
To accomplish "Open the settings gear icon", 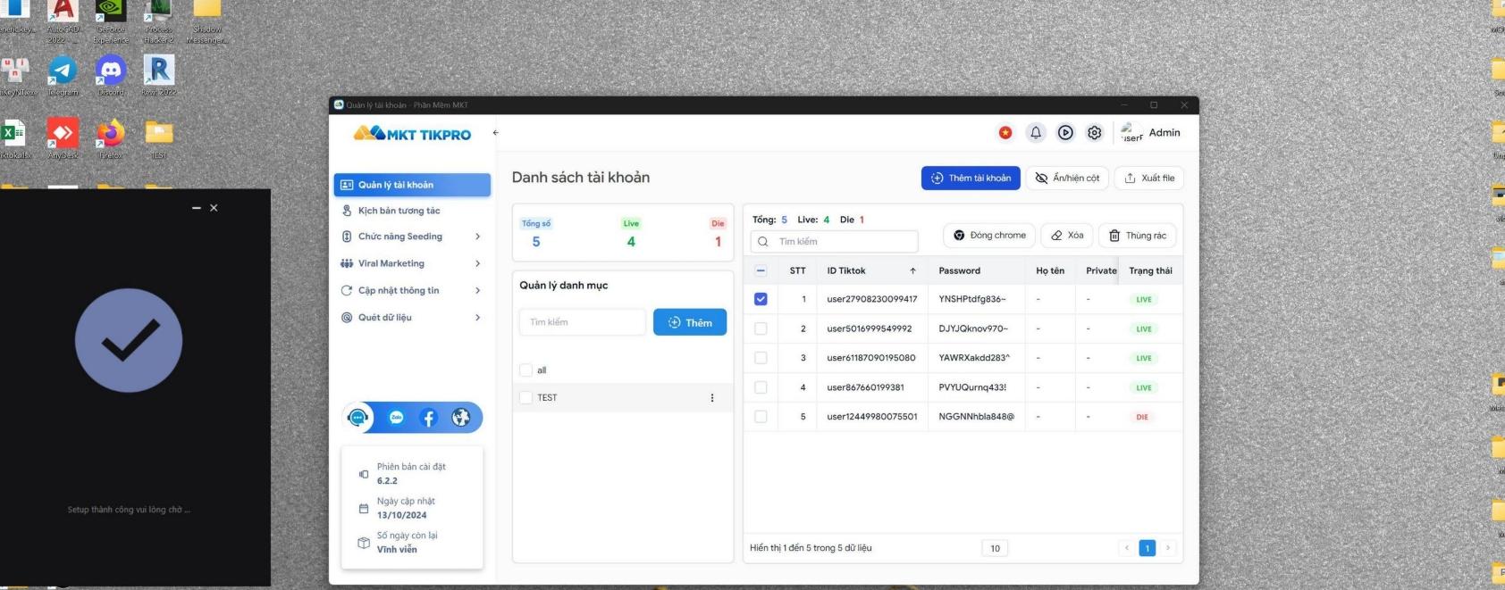I will point(1094,132).
